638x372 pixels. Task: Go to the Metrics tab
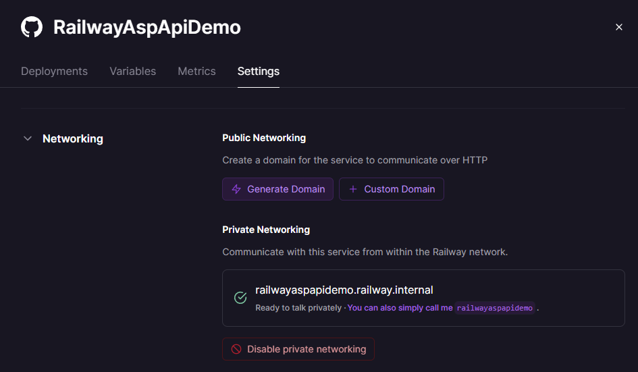coord(196,71)
